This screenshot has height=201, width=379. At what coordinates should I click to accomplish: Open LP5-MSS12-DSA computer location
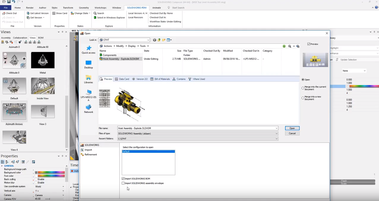pos(89,95)
